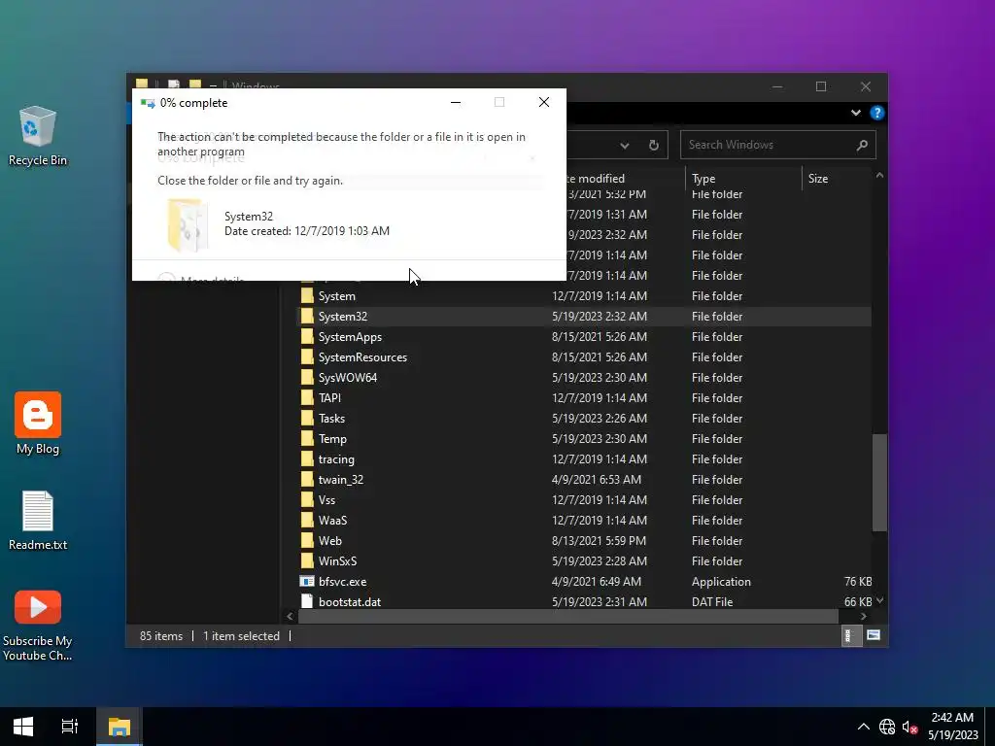Select the WinSxS folder

click(x=337, y=561)
